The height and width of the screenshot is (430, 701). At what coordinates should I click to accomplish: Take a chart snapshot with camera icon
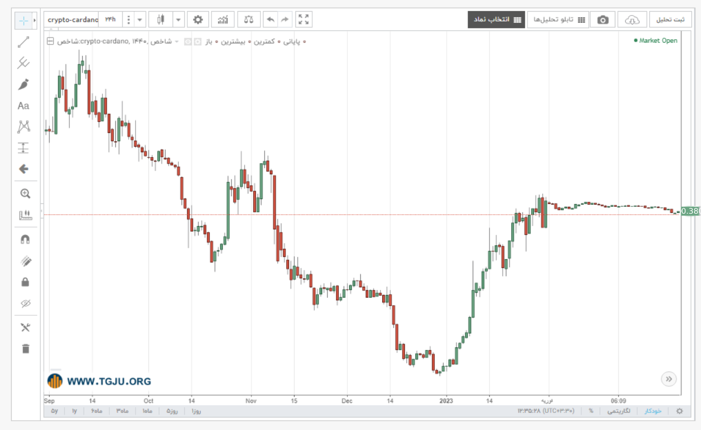[x=603, y=20]
